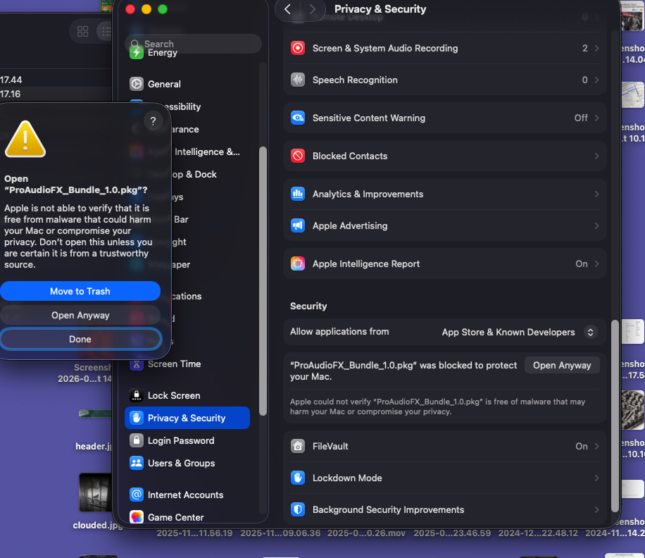Open Lockdown Mode shield icon
Viewport: 645px width, 558px height.
(x=298, y=478)
